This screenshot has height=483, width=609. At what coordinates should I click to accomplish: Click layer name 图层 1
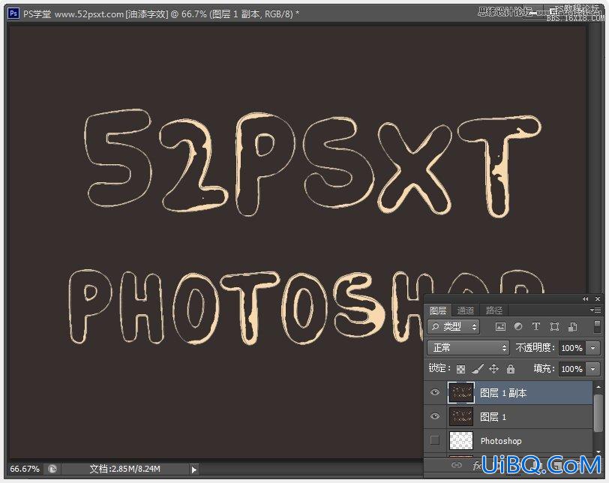click(x=493, y=417)
